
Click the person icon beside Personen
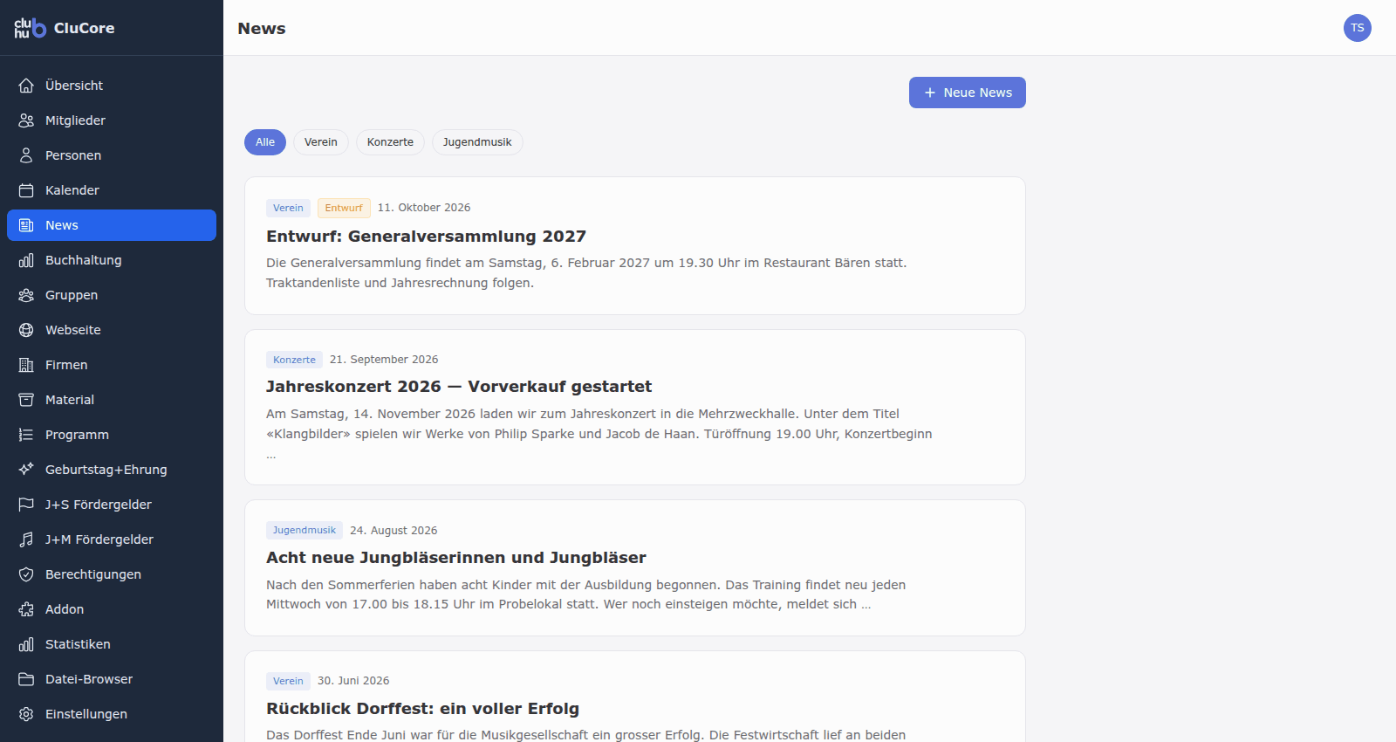26,155
